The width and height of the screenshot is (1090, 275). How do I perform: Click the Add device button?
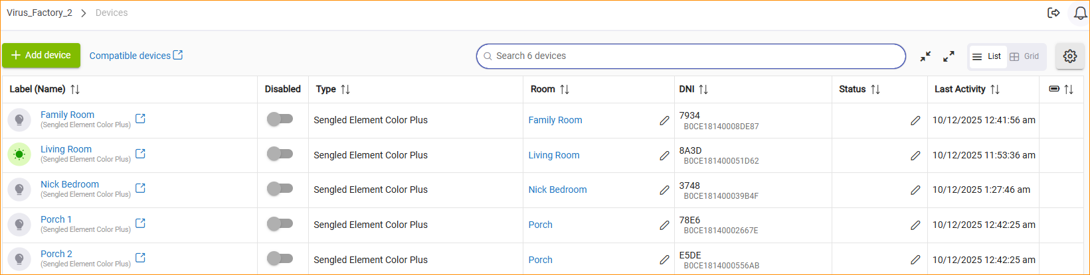point(41,56)
